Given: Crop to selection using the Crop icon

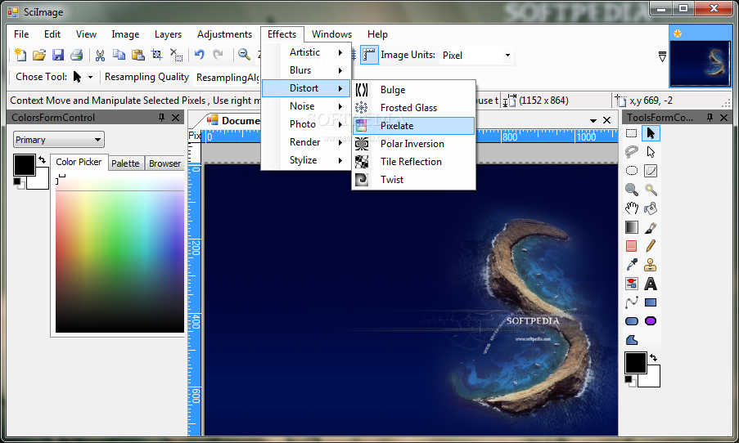Looking at the screenshot, I should click(156, 55).
